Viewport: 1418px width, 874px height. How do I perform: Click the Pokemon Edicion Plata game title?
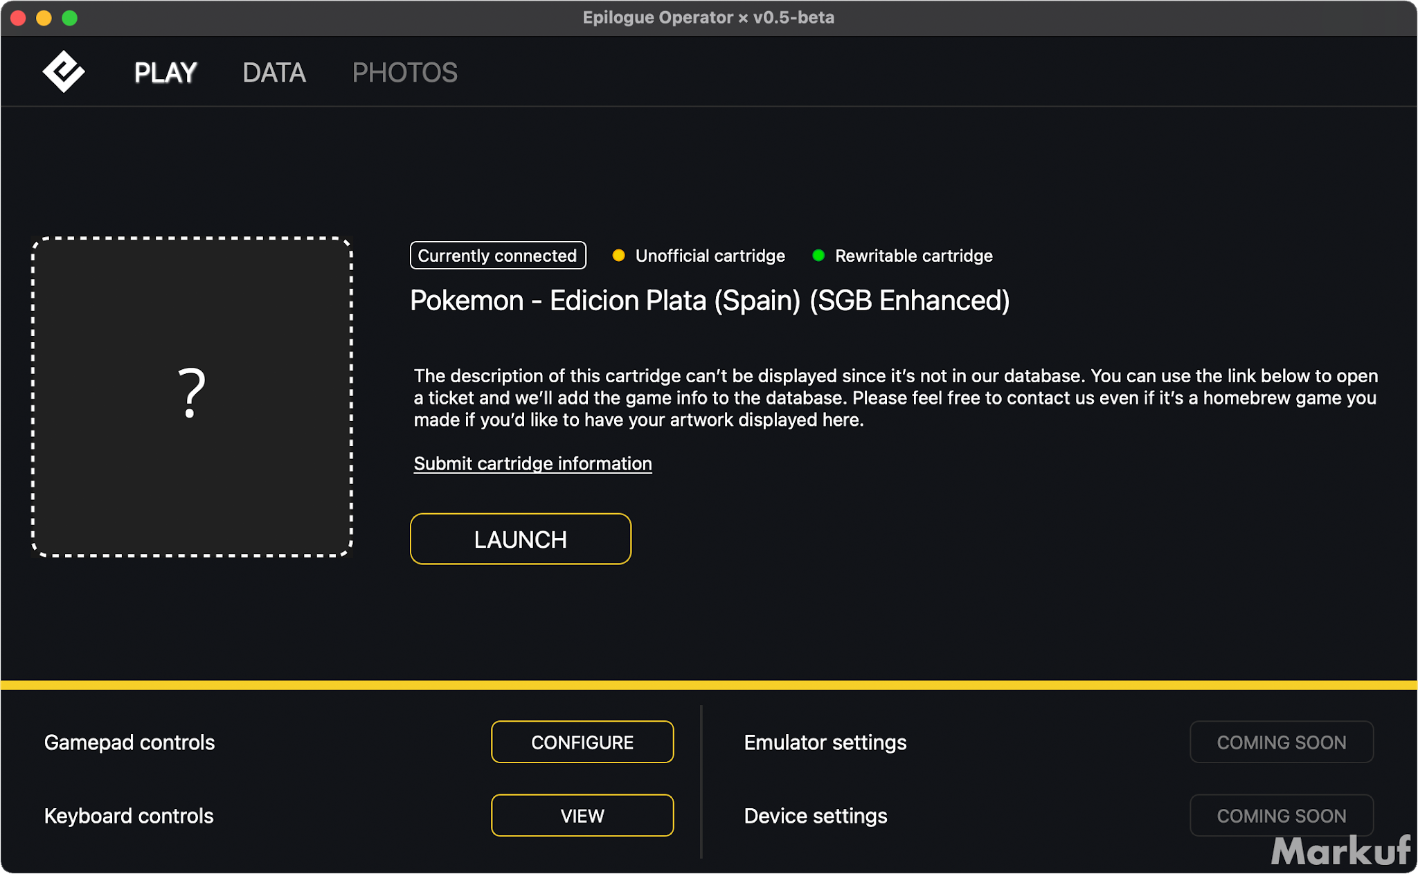point(710,301)
